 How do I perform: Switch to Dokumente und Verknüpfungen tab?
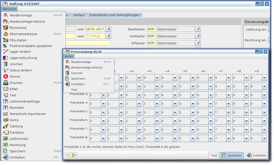[114, 15]
